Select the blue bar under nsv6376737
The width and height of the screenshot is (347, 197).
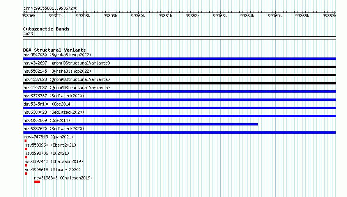pos(179,100)
